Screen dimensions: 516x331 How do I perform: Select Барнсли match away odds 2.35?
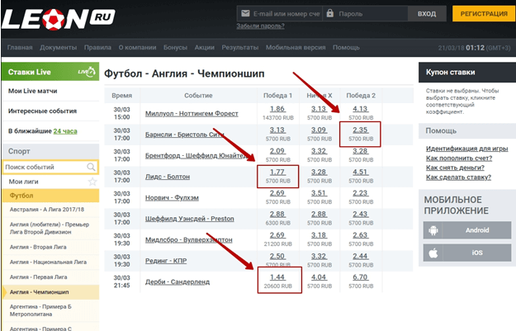point(360,130)
